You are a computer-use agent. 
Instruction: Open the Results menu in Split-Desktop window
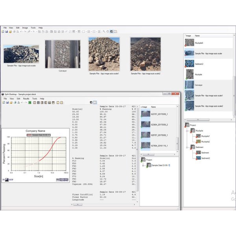pyautogui.click(x=26, y=99)
